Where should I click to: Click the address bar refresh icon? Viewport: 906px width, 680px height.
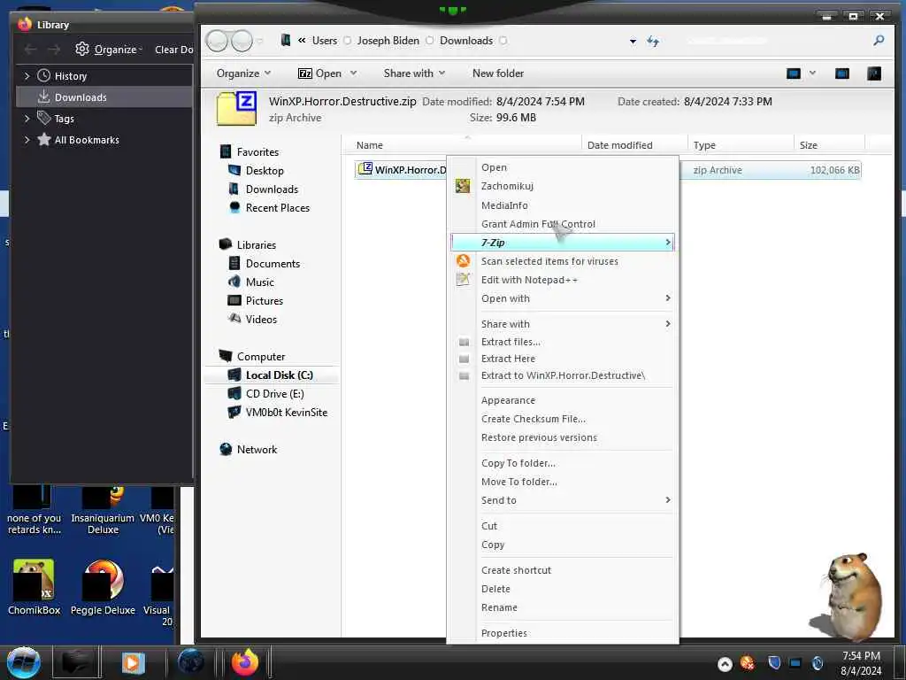click(x=653, y=41)
